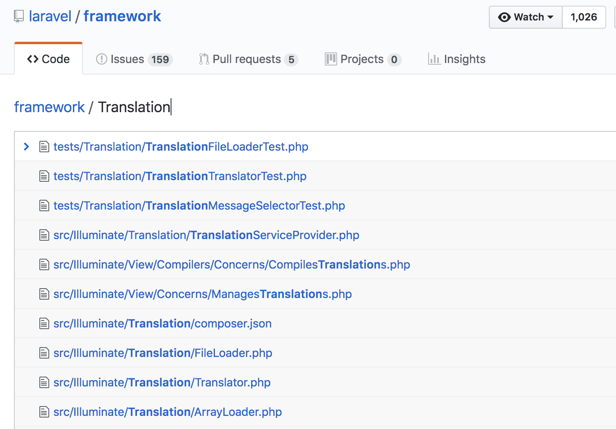Open src/Illuminate/Translation/ArrayLoader.php
Image resolution: width=616 pixels, height=429 pixels.
168,412
